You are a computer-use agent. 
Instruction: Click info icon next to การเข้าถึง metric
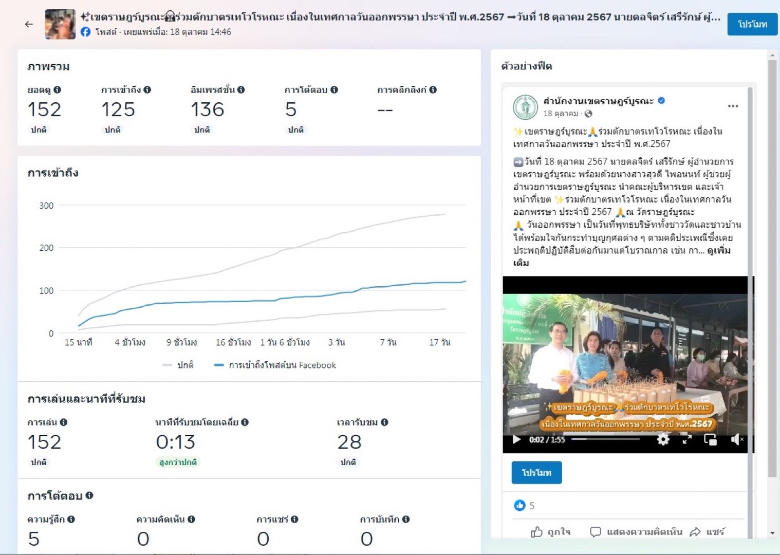pyautogui.click(x=147, y=90)
